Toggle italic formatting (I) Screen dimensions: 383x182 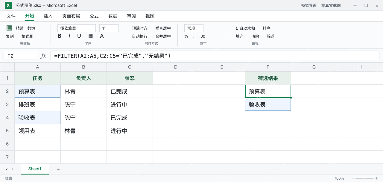pos(69,36)
